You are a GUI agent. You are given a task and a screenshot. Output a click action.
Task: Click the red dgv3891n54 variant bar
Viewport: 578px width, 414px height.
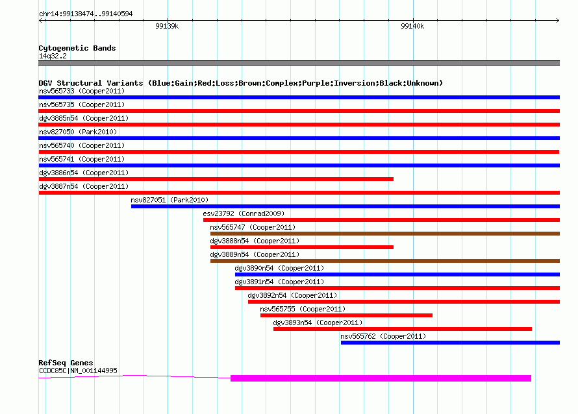click(x=397, y=288)
